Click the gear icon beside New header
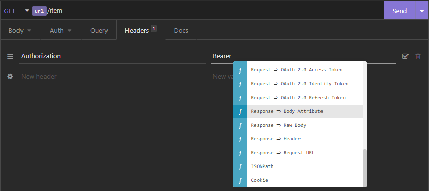Viewport: 429px width, 191px height. 10,77
